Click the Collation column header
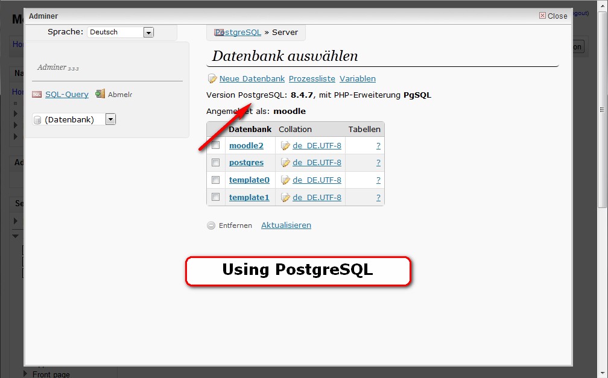 295,129
